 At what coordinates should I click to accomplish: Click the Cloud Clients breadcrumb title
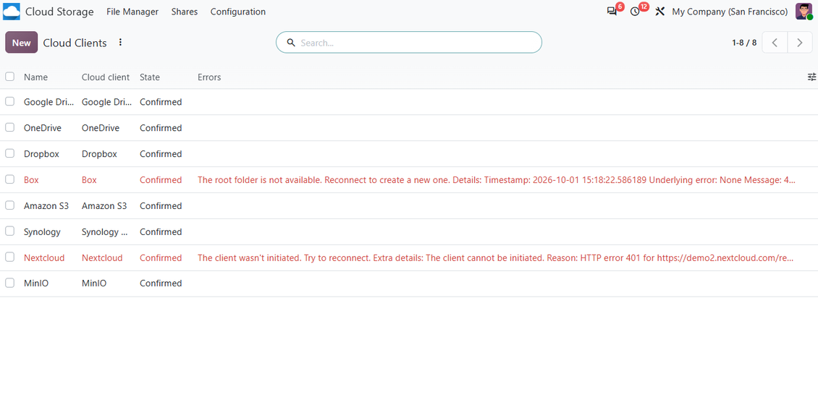[75, 43]
